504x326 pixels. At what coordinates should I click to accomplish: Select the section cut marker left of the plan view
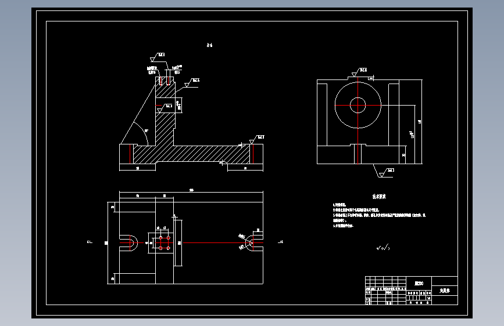pyautogui.click(x=90, y=242)
